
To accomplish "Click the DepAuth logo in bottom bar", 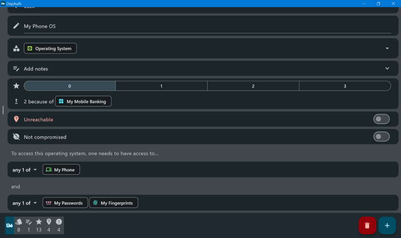I will pyautogui.click(x=10, y=226).
